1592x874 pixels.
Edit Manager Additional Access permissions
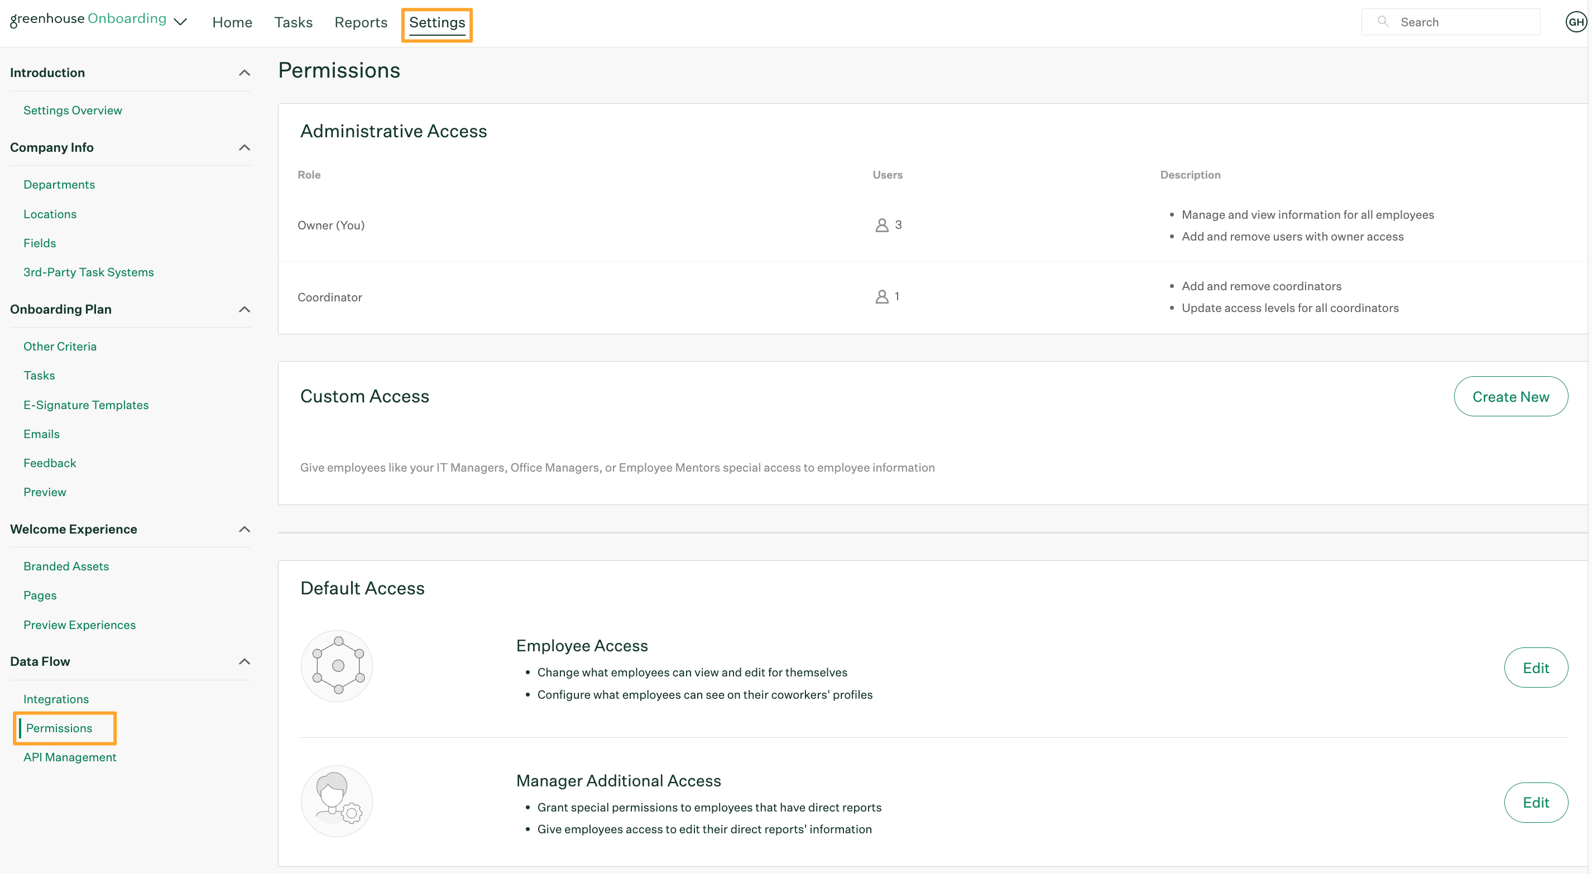click(x=1536, y=803)
